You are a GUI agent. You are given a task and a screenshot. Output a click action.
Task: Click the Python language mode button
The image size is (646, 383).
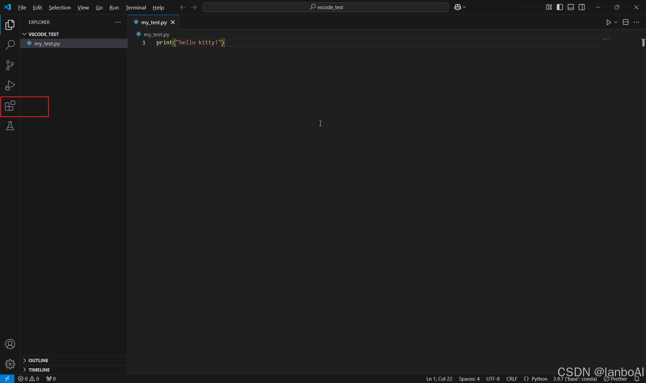539,379
